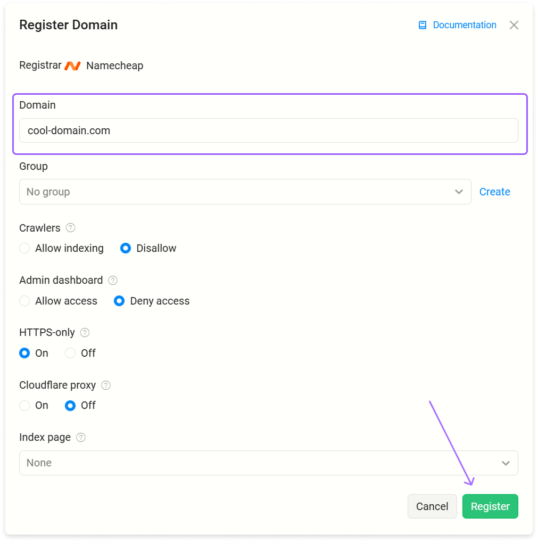Click the help icon beside Admin dashboard

tap(113, 281)
